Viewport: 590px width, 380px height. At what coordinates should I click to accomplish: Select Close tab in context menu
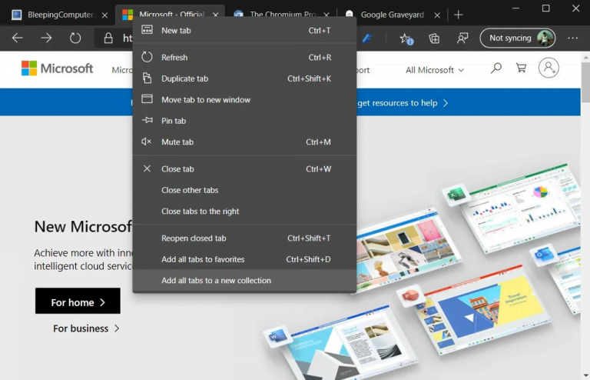click(244, 168)
